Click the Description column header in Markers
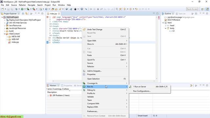 tap(52, 92)
